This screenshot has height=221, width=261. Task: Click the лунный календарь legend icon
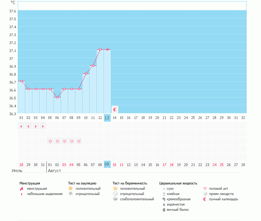pos(205,199)
